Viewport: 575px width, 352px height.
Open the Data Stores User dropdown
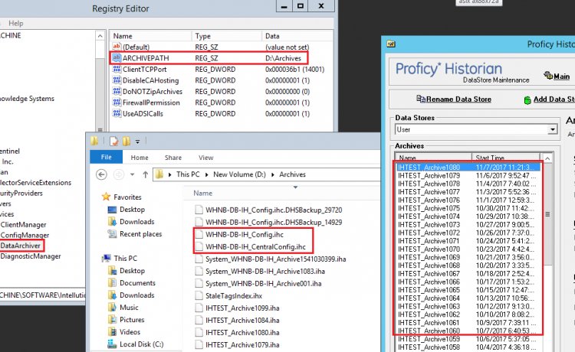click(552, 129)
